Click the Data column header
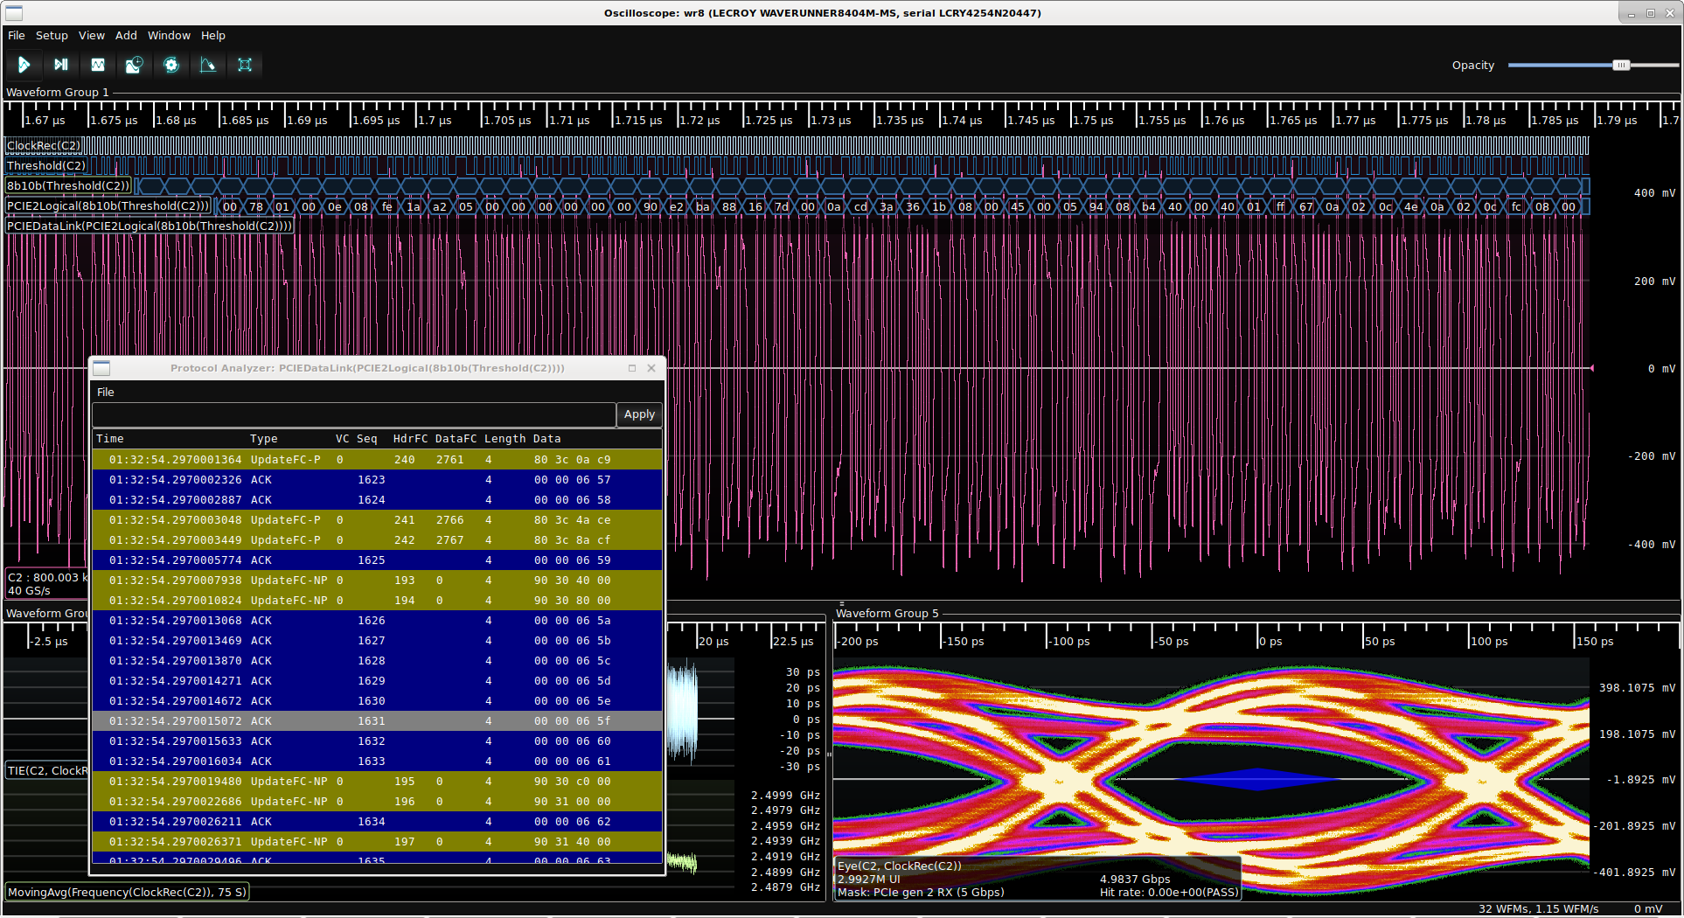 point(547,439)
